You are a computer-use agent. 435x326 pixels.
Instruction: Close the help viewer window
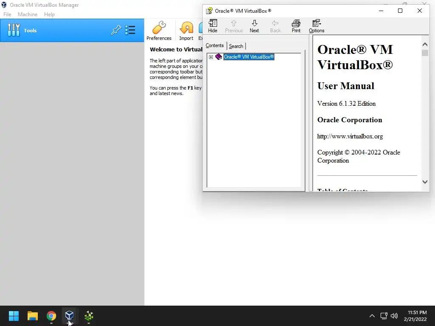click(419, 11)
